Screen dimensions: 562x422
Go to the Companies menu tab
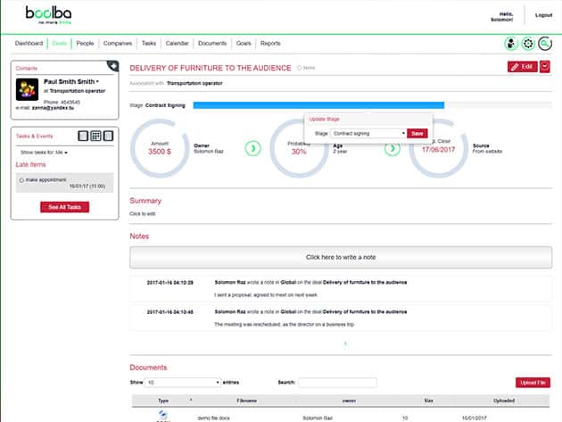coord(118,43)
